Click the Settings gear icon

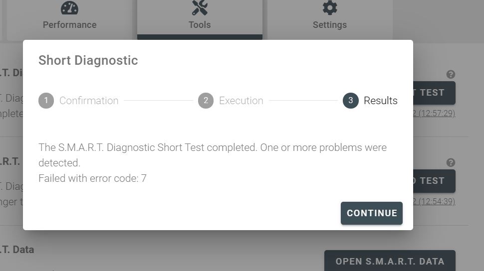330,7
